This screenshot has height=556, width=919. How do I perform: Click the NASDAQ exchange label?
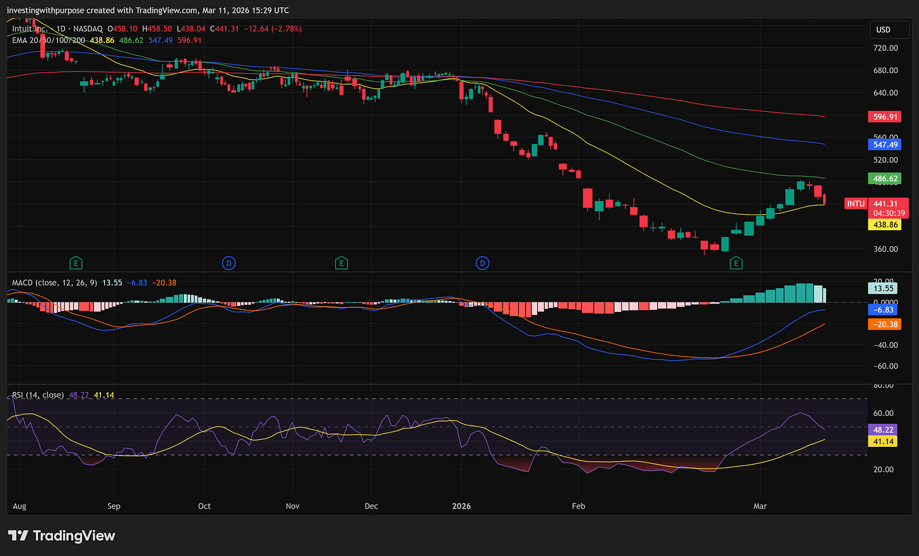pyautogui.click(x=88, y=29)
